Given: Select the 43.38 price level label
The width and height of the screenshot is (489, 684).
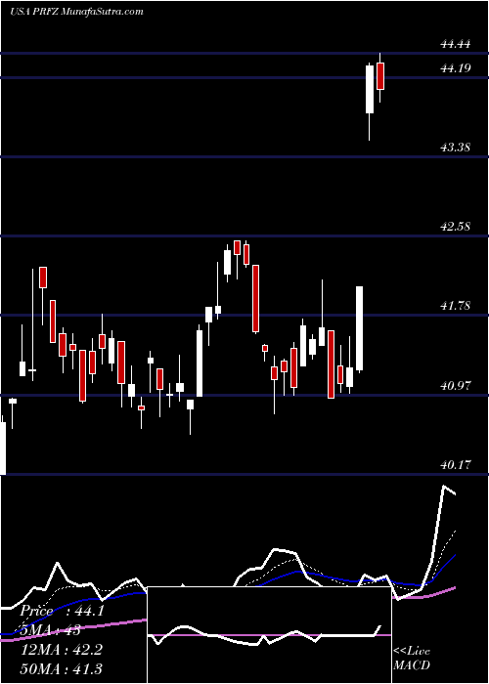Looking at the screenshot, I should coord(456,147).
